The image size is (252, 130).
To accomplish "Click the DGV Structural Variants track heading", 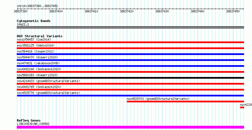I will (x=40, y=36).
